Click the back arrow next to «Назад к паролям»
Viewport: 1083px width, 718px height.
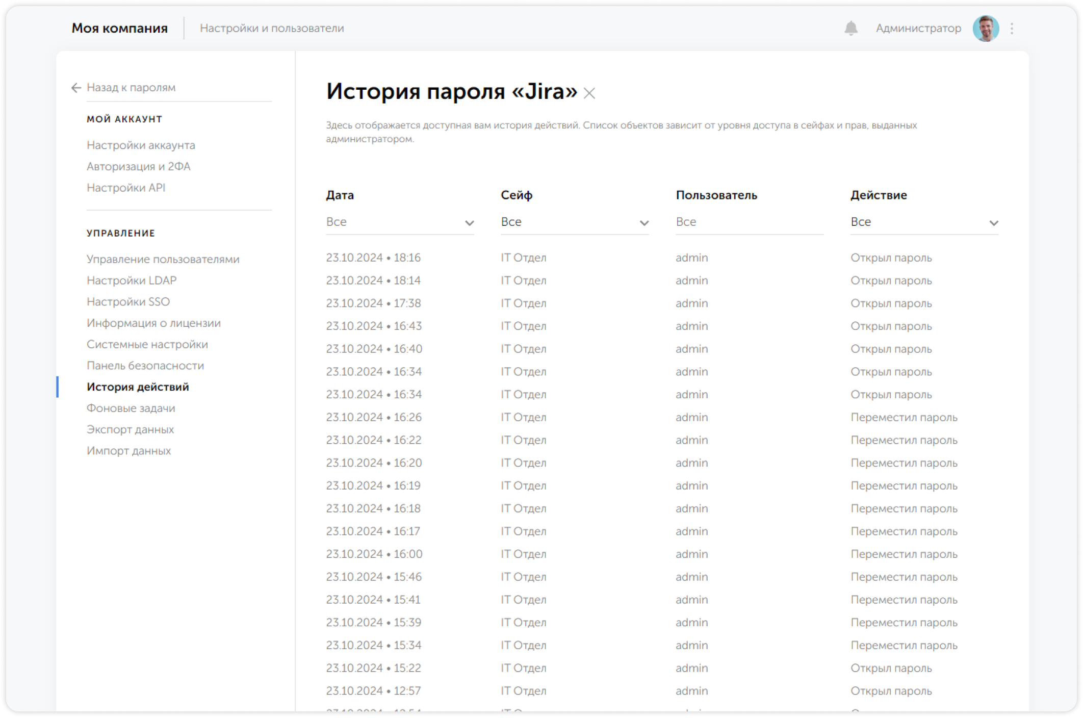(75, 87)
